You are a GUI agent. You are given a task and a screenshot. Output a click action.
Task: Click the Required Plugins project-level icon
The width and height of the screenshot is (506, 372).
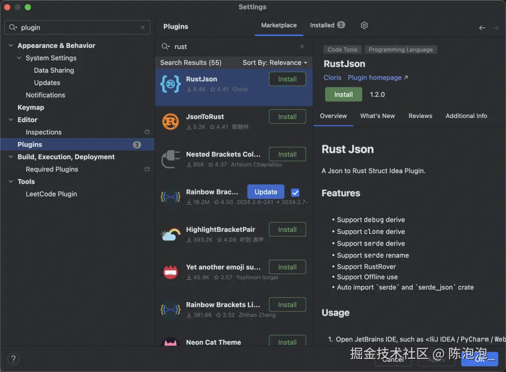pyautogui.click(x=147, y=169)
